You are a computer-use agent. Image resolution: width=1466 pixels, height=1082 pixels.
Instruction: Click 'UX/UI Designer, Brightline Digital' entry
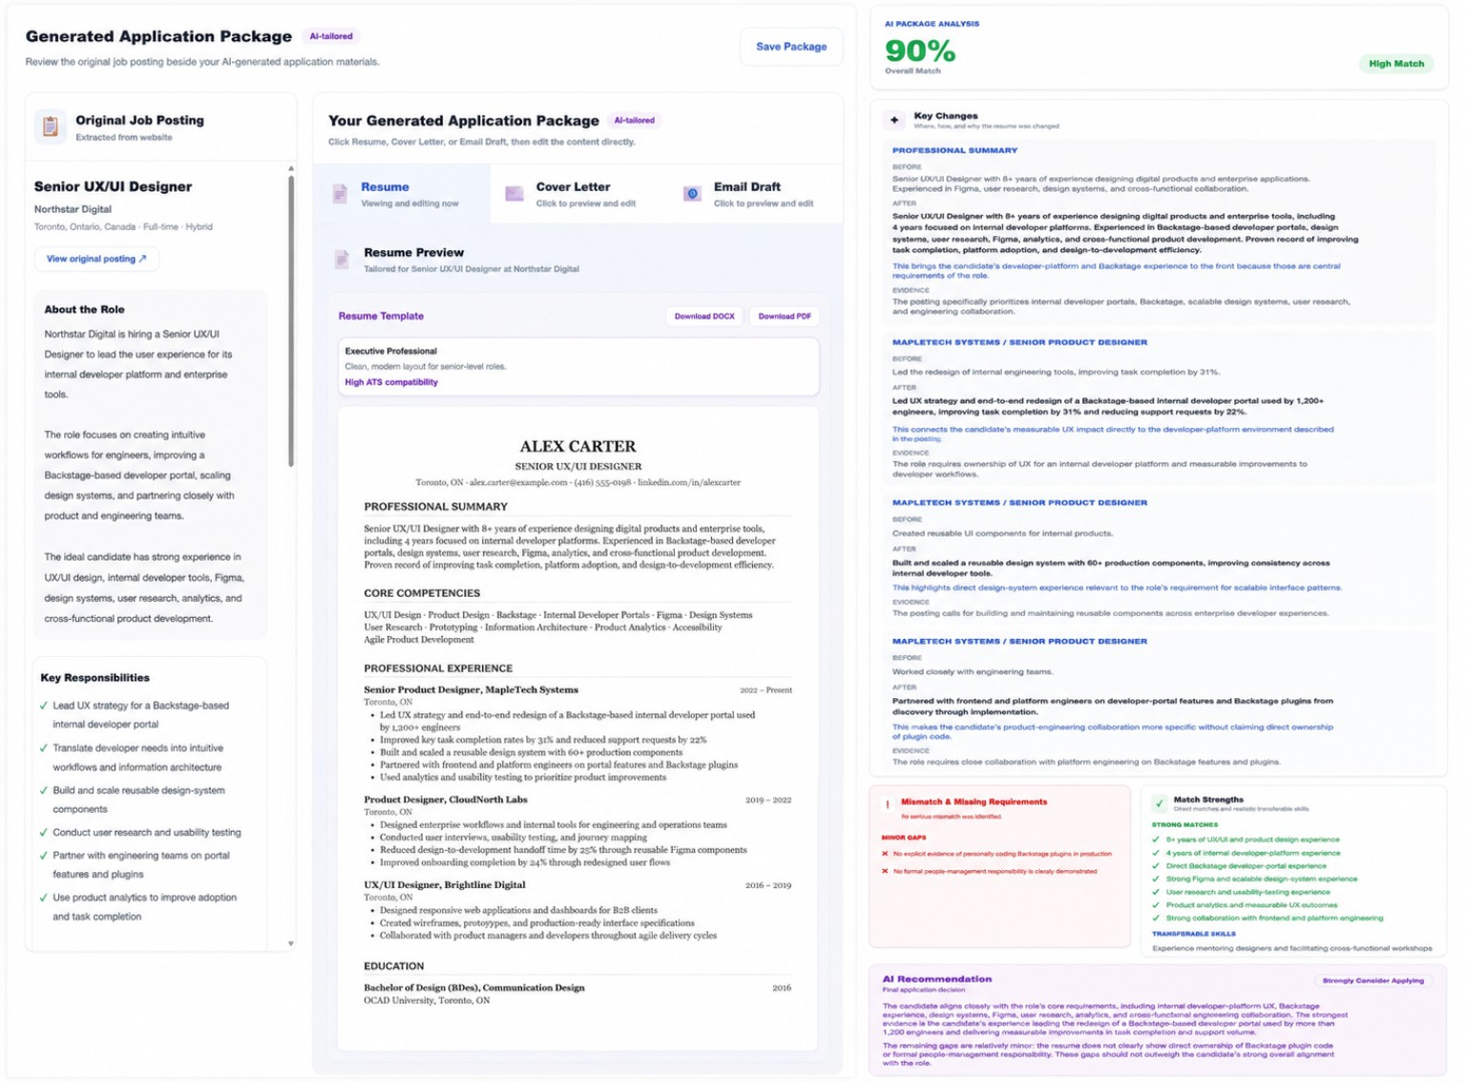pyautogui.click(x=444, y=885)
